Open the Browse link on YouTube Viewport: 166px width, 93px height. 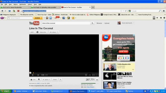point(99,23)
